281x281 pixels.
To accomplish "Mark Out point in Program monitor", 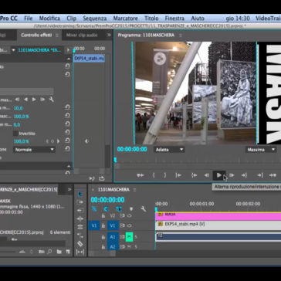I will [x=165, y=175].
